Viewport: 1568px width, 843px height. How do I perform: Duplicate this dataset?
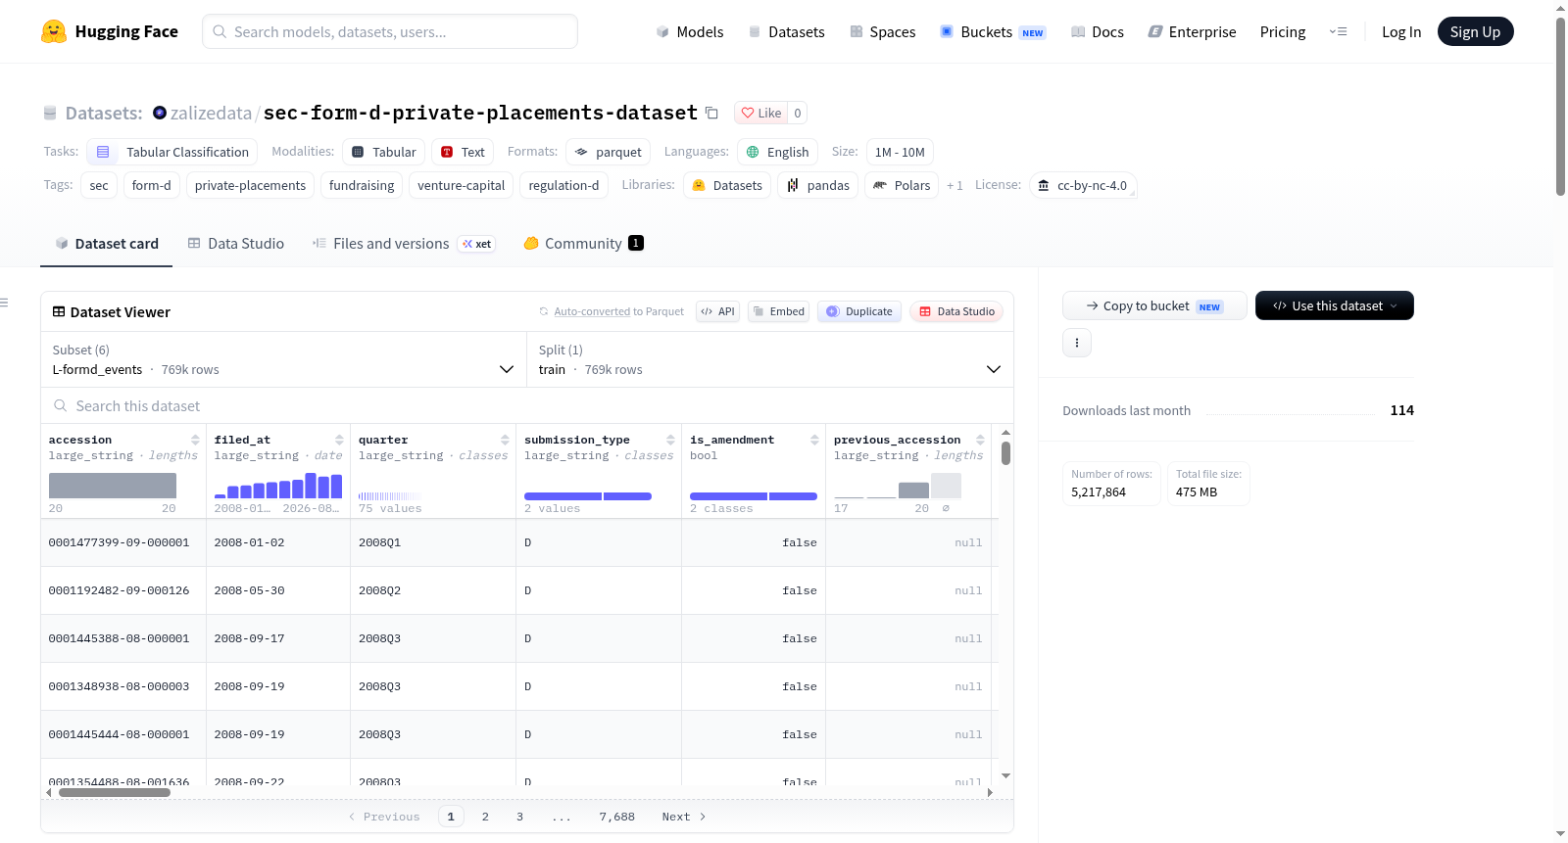[x=859, y=311]
